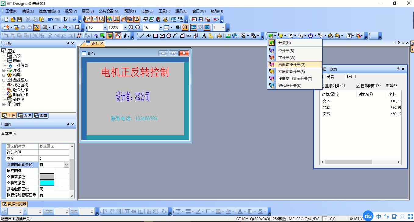Image resolution: width=414 pixels, height=222 pixels.
Task: Select the Scale drawing tool
Action: 189,36
